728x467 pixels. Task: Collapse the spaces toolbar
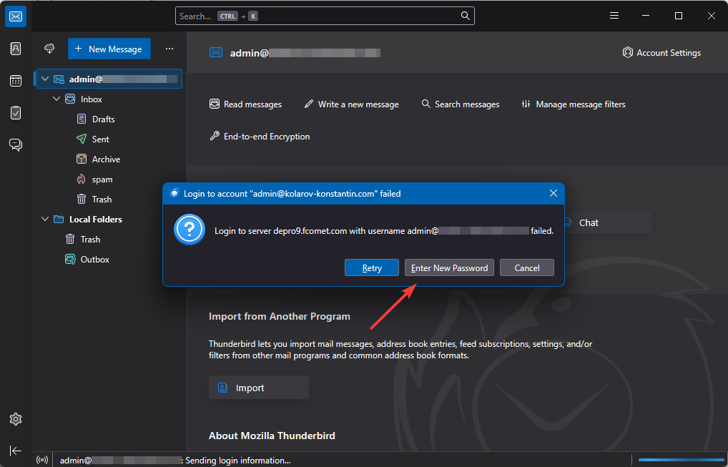tap(15, 451)
